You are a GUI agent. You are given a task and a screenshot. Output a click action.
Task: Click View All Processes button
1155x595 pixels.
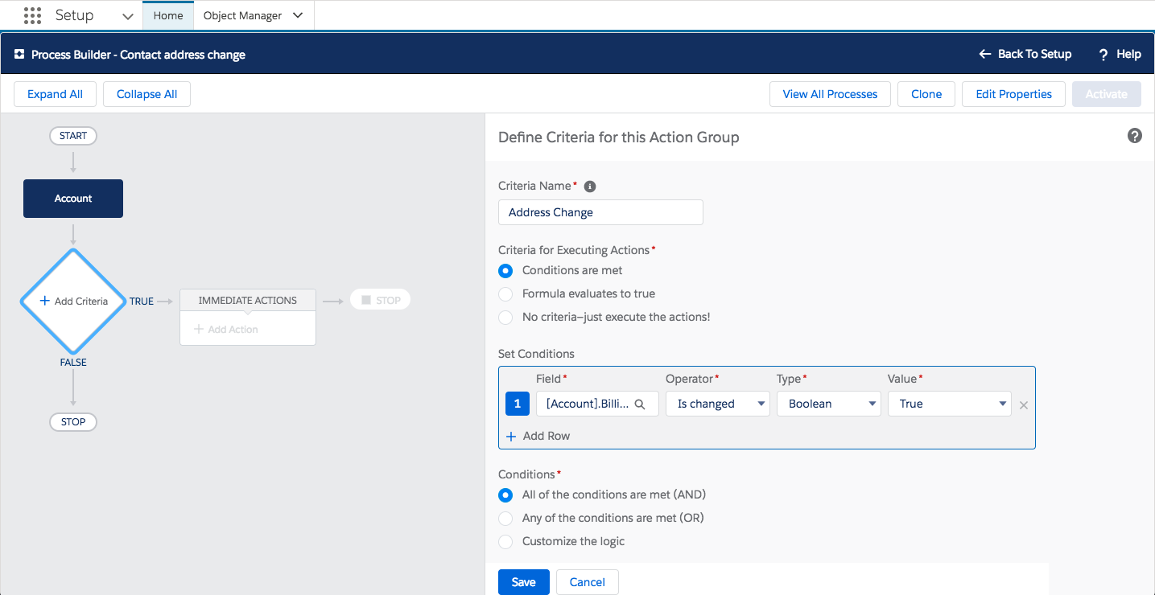point(830,94)
